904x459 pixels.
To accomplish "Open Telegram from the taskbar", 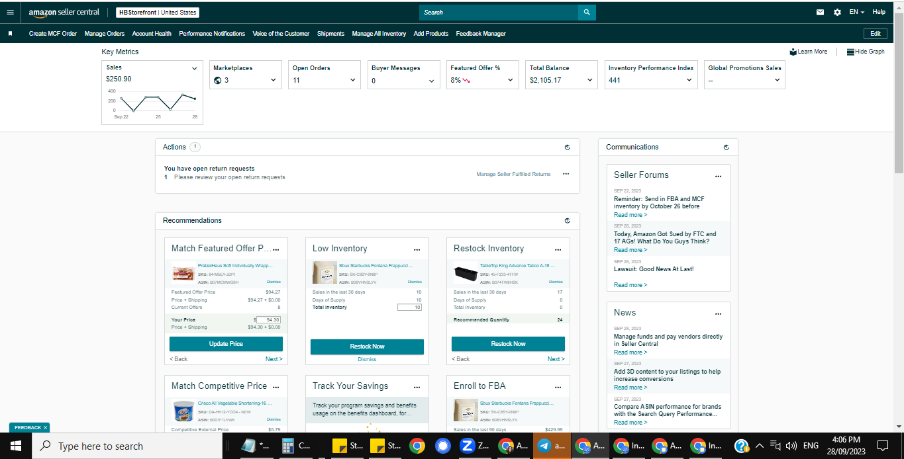I will click(550, 446).
